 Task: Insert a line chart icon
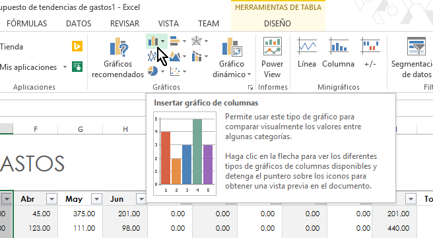(x=152, y=57)
